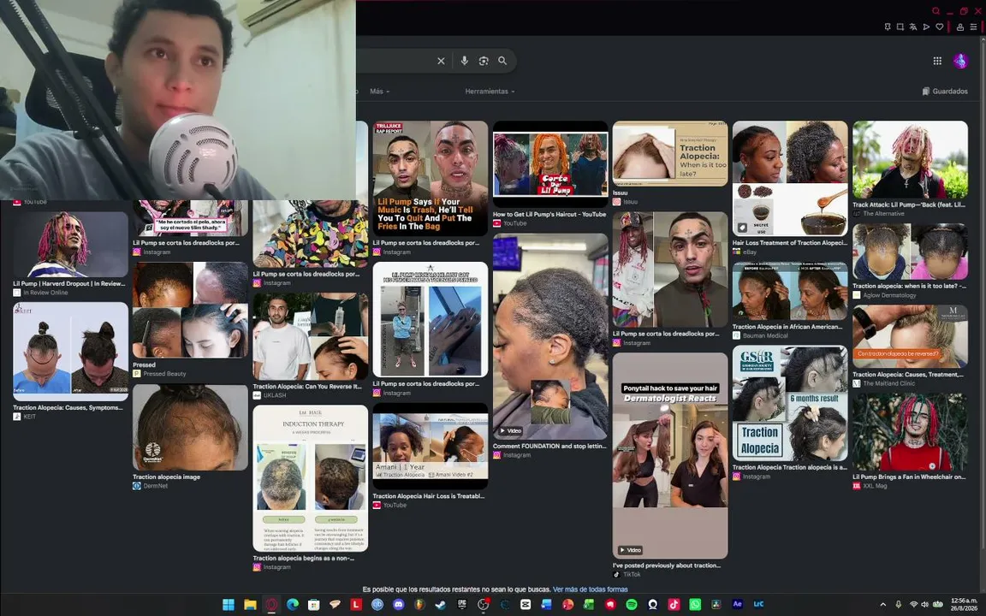
Task: Launch Lightroom Classic from taskbar
Action: tap(758, 605)
